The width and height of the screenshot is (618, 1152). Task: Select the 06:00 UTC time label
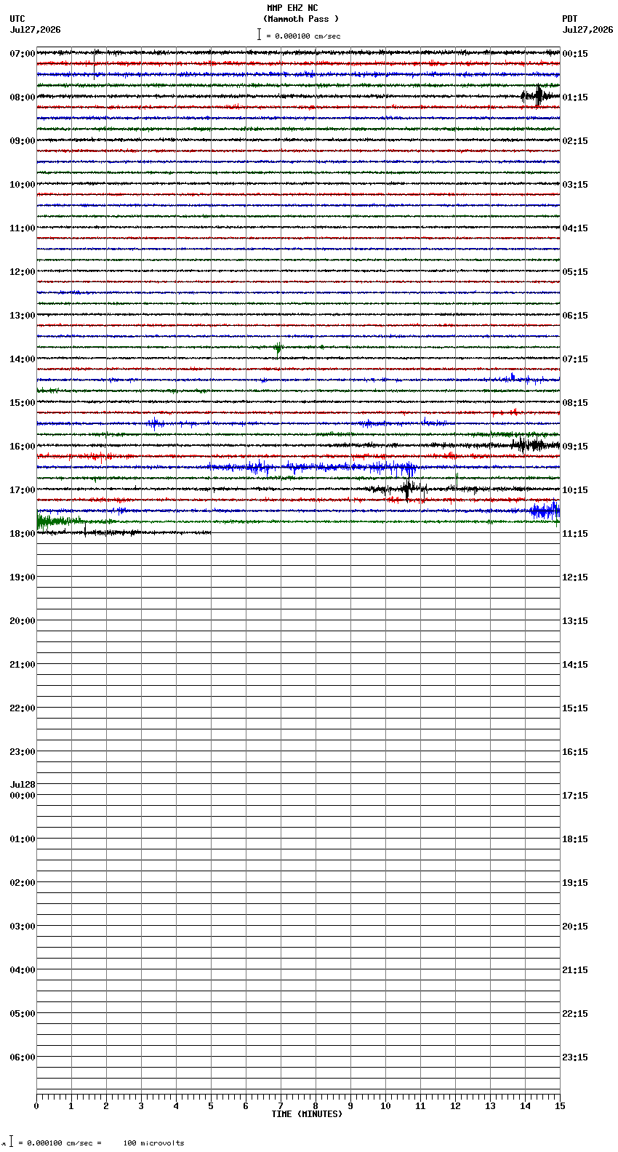coord(23,1057)
